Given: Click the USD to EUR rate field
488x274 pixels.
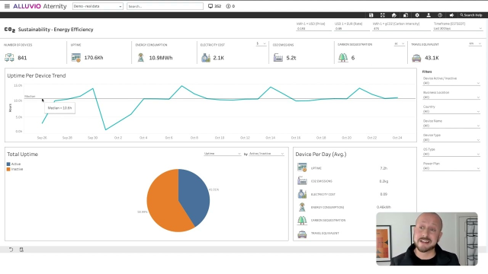Looking at the screenshot, I should 352,29.
